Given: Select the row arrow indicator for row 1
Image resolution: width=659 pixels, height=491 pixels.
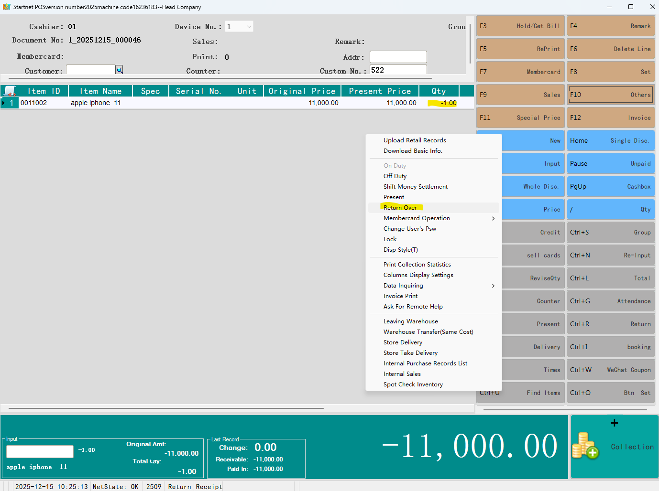Looking at the screenshot, I should 4,103.
